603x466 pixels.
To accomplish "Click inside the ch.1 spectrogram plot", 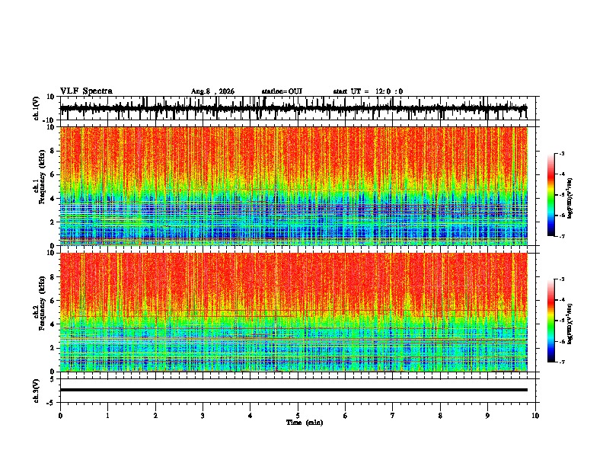I will pos(293,186).
